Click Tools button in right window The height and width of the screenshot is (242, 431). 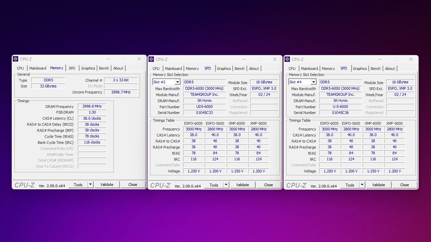click(x=350, y=185)
